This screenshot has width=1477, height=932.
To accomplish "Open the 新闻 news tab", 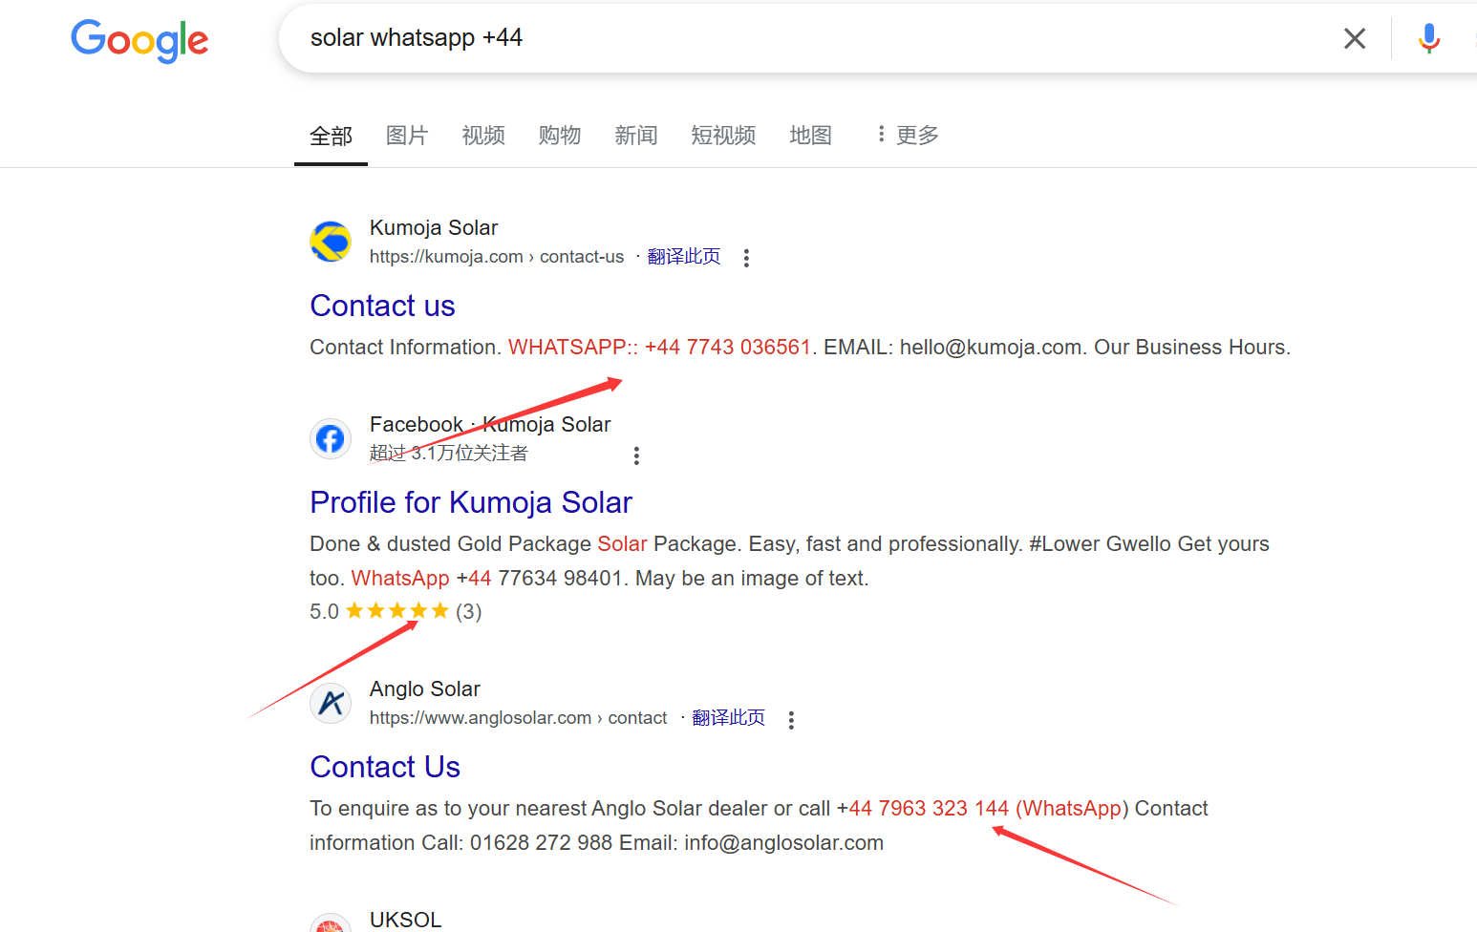I will pos(635,136).
